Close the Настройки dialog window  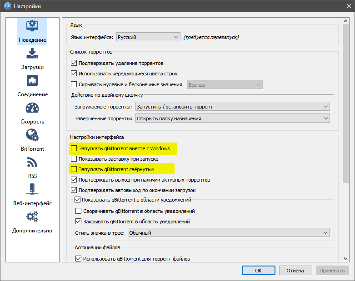pyautogui.click(x=349, y=6)
